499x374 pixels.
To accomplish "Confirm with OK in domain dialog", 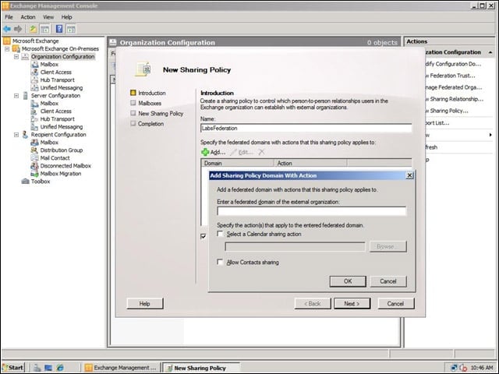I will [x=348, y=281].
